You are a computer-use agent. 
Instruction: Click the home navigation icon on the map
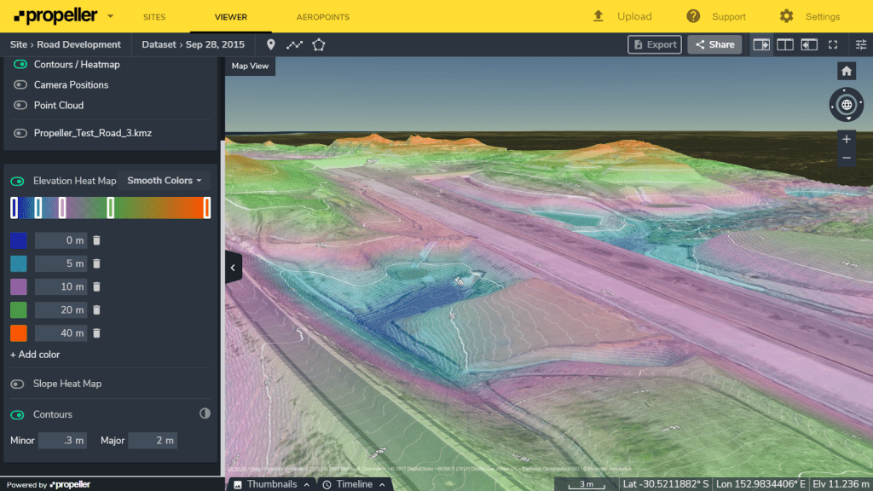(846, 70)
